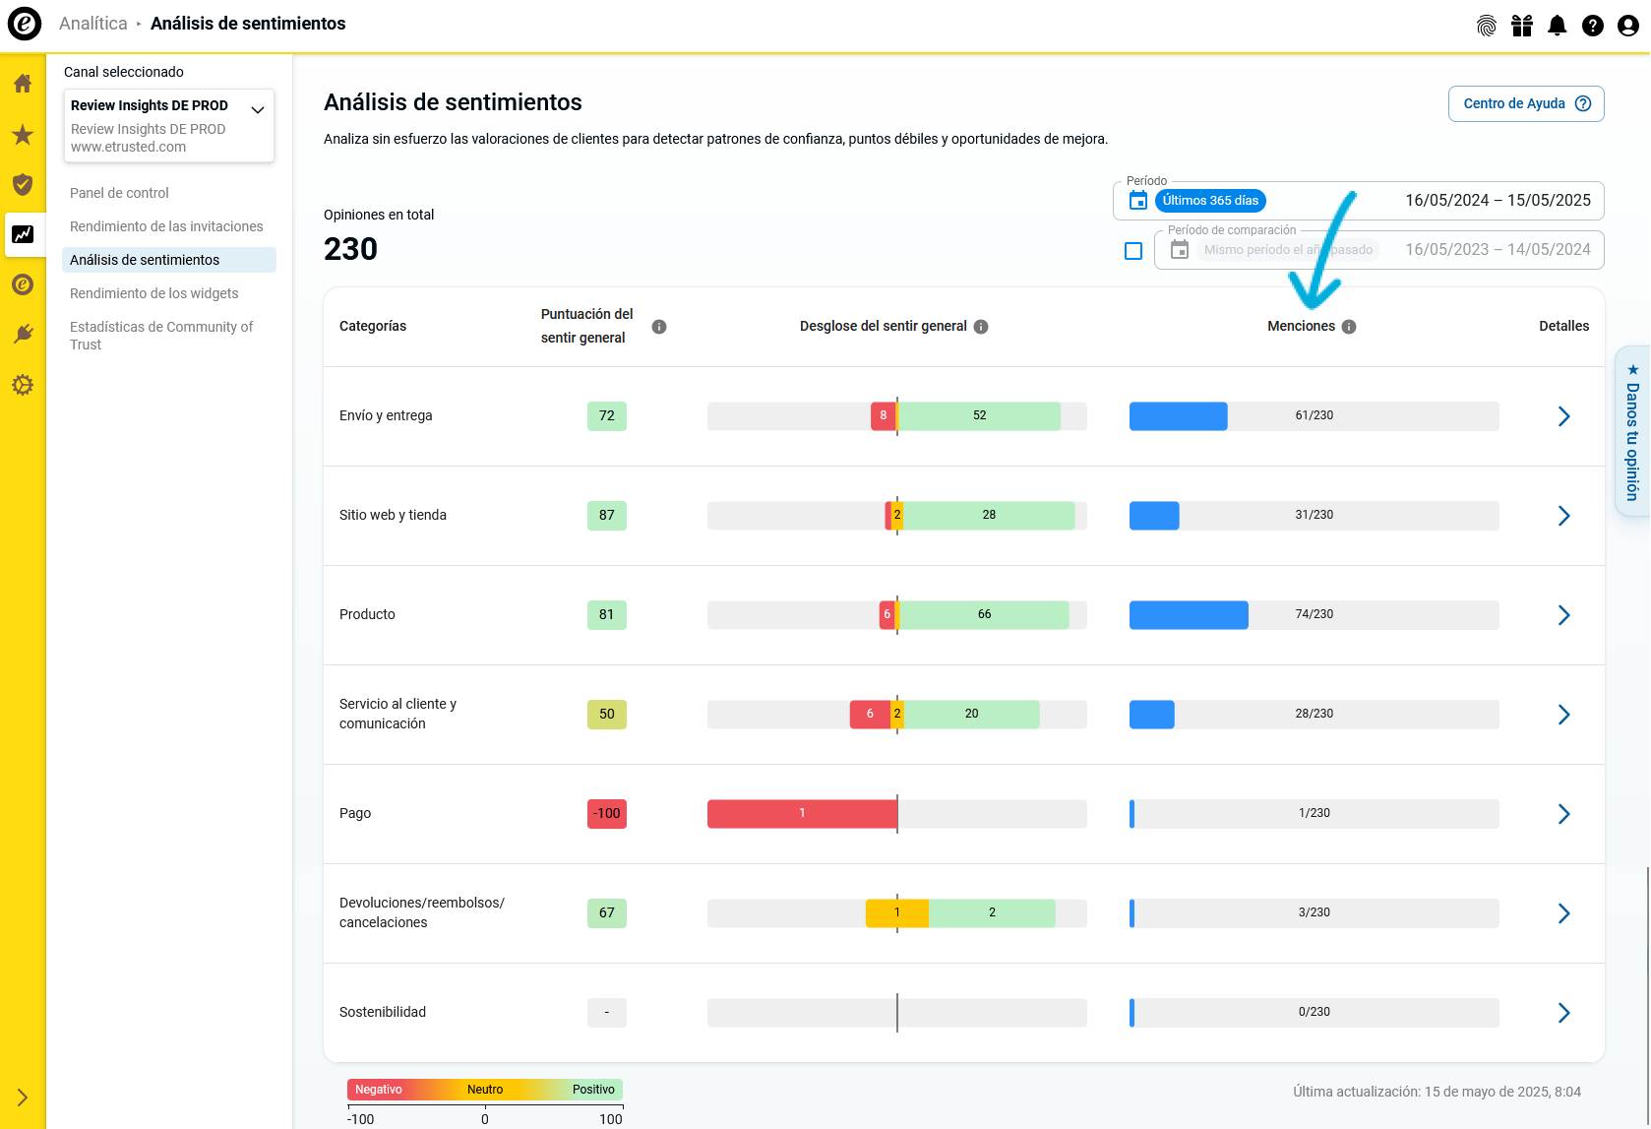Click the Detalles column header

(x=1564, y=327)
